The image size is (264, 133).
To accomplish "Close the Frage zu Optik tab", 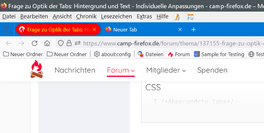I will tap(94, 30).
